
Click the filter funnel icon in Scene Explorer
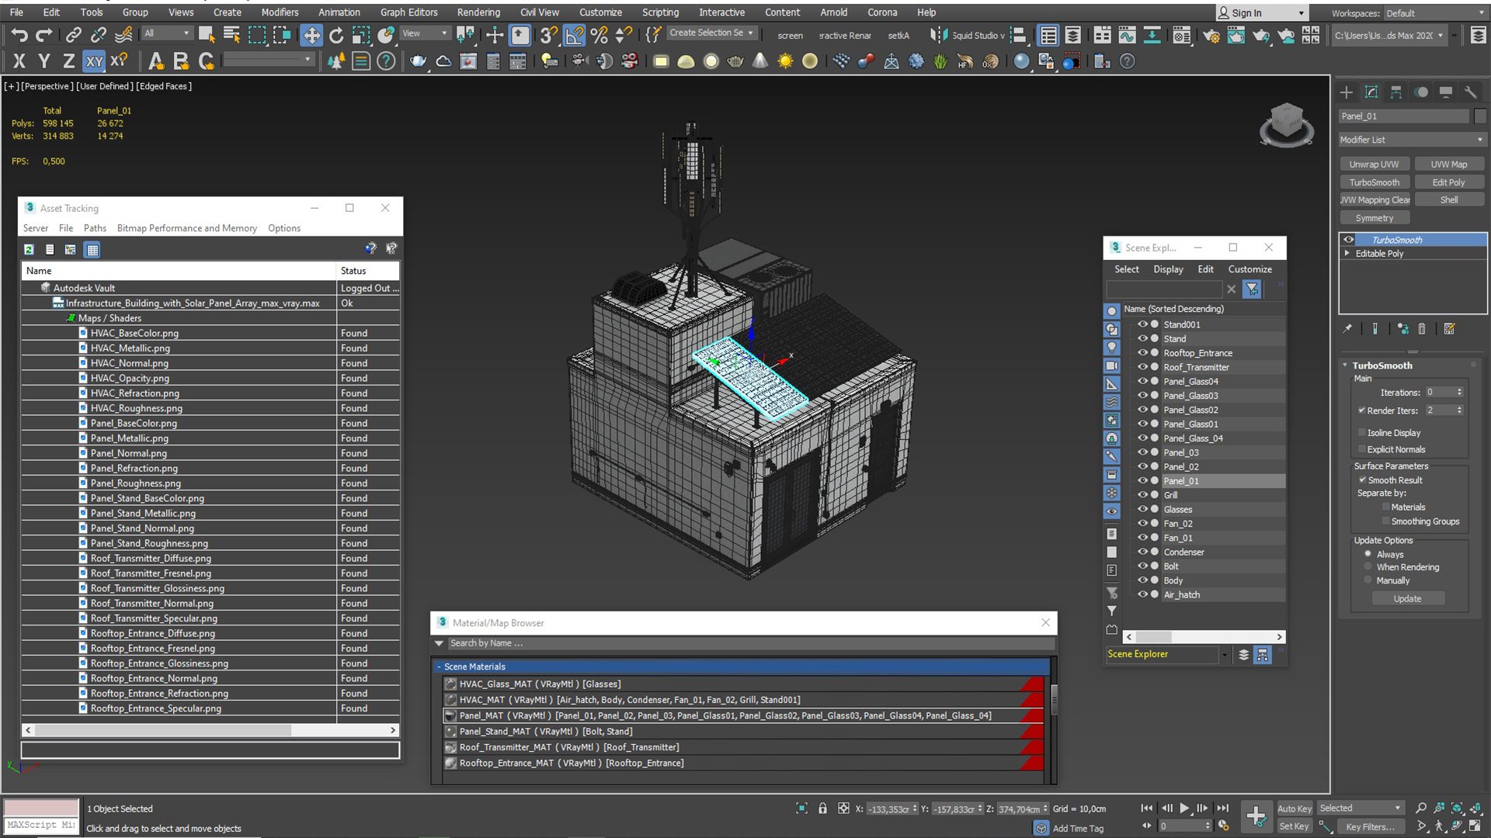(x=1252, y=289)
